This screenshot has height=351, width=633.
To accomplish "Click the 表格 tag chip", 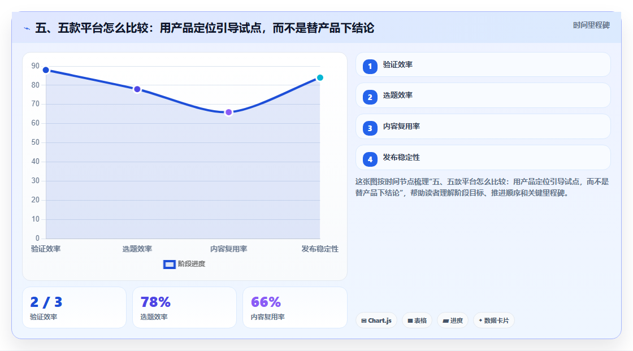I will pyautogui.click(x=417, y=320).
